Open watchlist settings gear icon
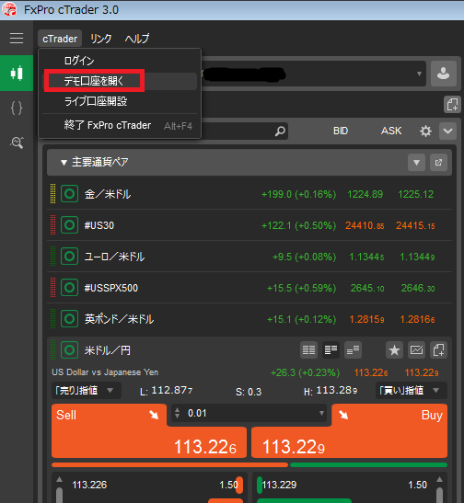Viewport: 464px width, 503px height. (x=425, y=131)
